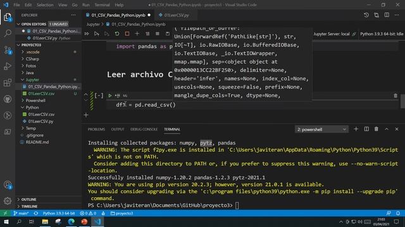Split the terminal panel
Viewport: 405px width, 227px height.
point(366,129)
